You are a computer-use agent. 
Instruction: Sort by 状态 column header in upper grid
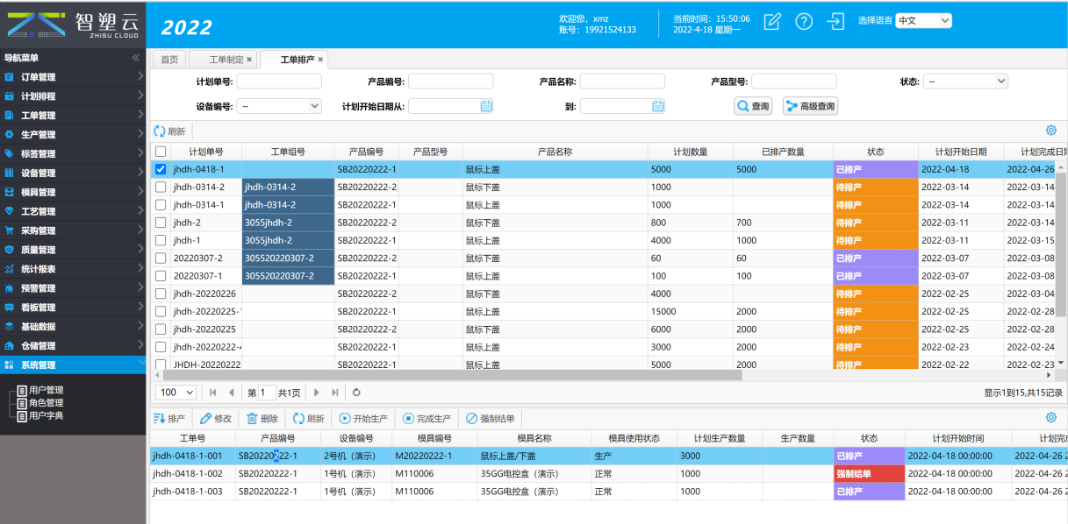[876, 152]
